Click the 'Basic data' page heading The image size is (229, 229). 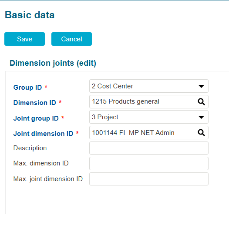pos(30,15)
